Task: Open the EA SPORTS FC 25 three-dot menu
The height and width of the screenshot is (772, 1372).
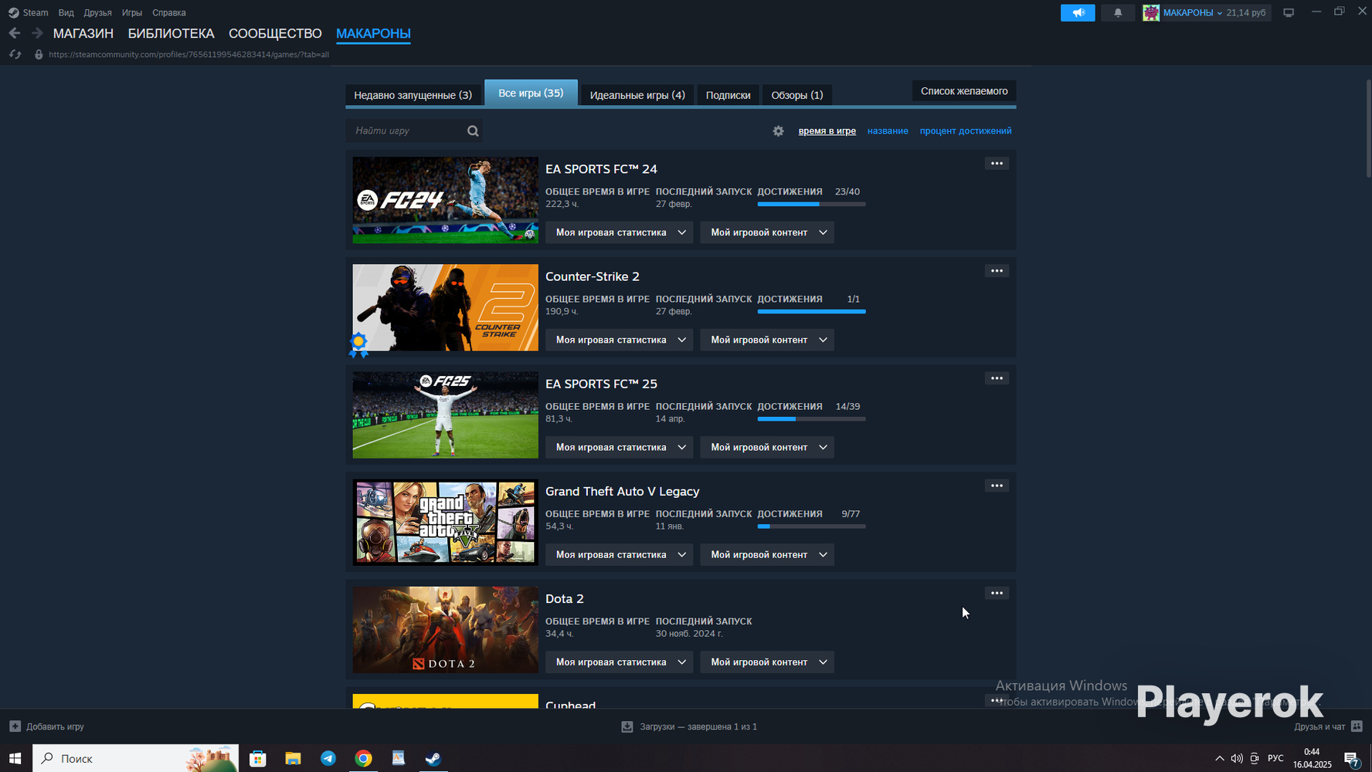Action: click(997, 378)
